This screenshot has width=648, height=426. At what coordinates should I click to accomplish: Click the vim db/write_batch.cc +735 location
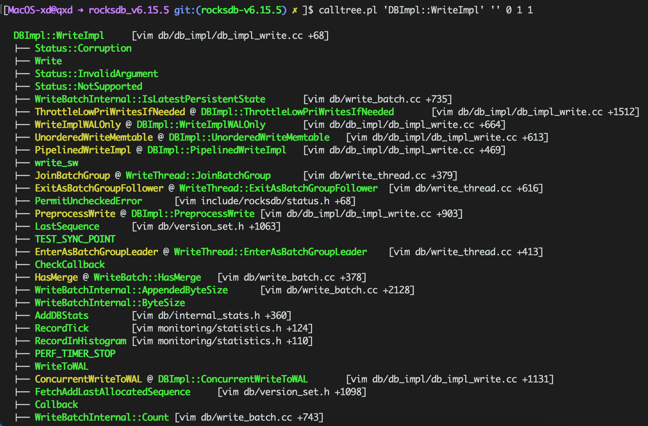click(378, 99)
